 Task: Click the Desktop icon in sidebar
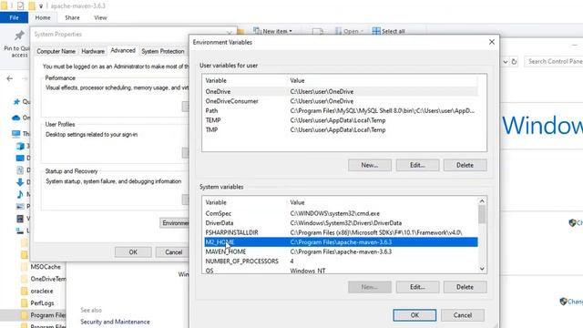point(20,159)
